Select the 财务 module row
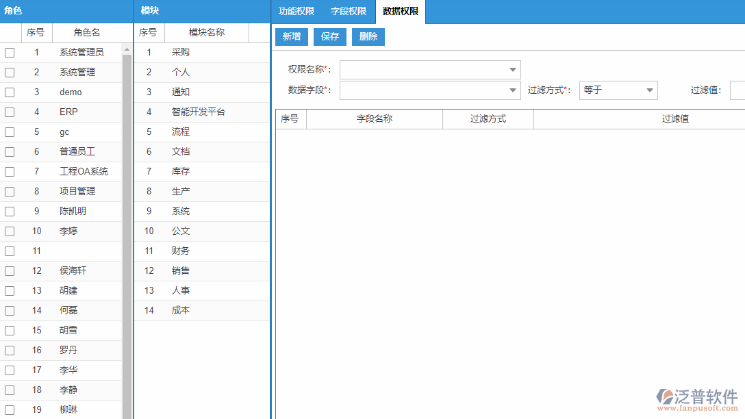 (179, 251)
